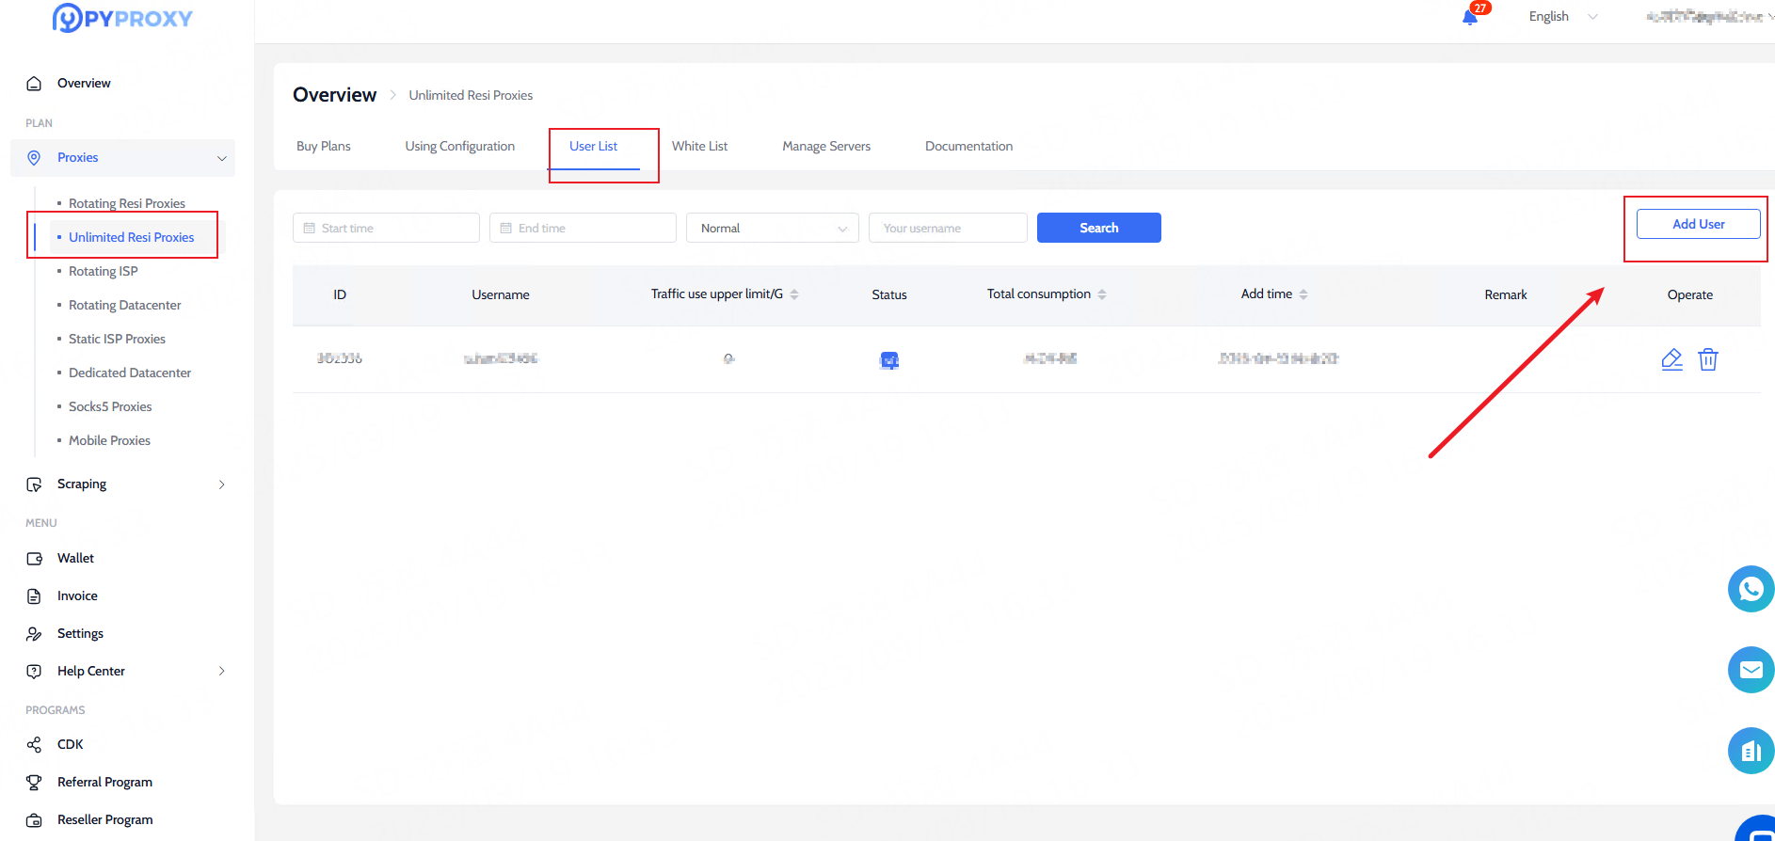This screenshot has width=1775, height=841.
Task: Click the Add User button
Action: click(x=1697, y=224)
